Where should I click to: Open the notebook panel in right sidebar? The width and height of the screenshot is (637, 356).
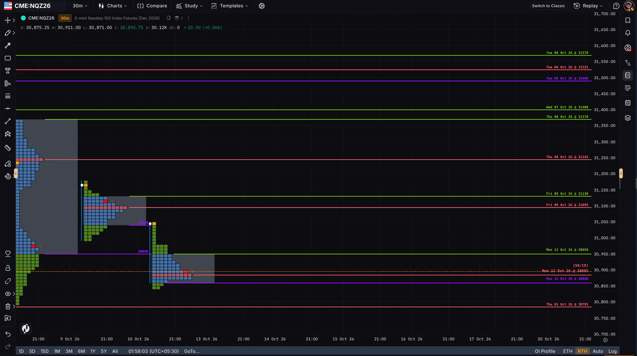coord(628,75)
